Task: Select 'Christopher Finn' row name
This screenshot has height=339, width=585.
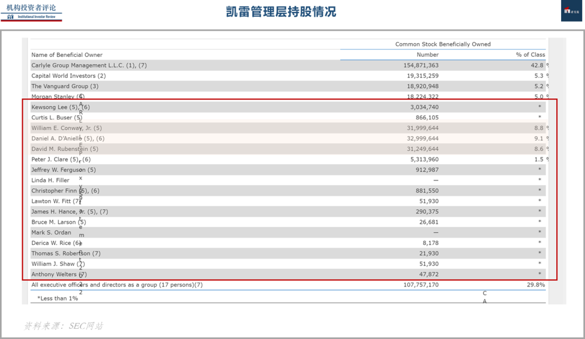Action: pos(66,190)
